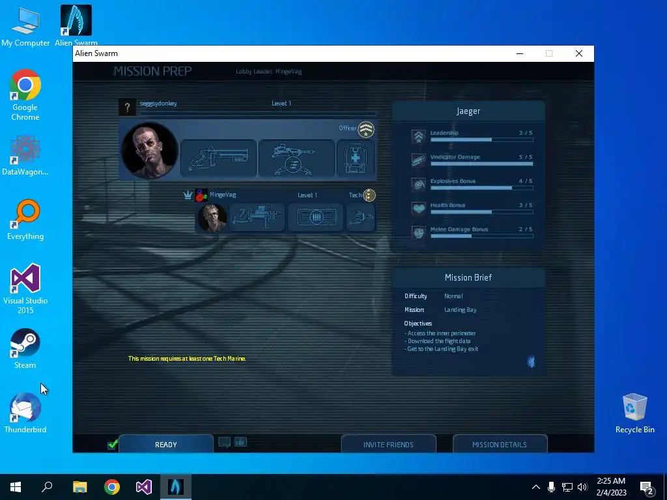Viewport: 667px width, 500px height.
Task: Click the 'Landing Bay' mission value
Action: (x=461, y=310)
